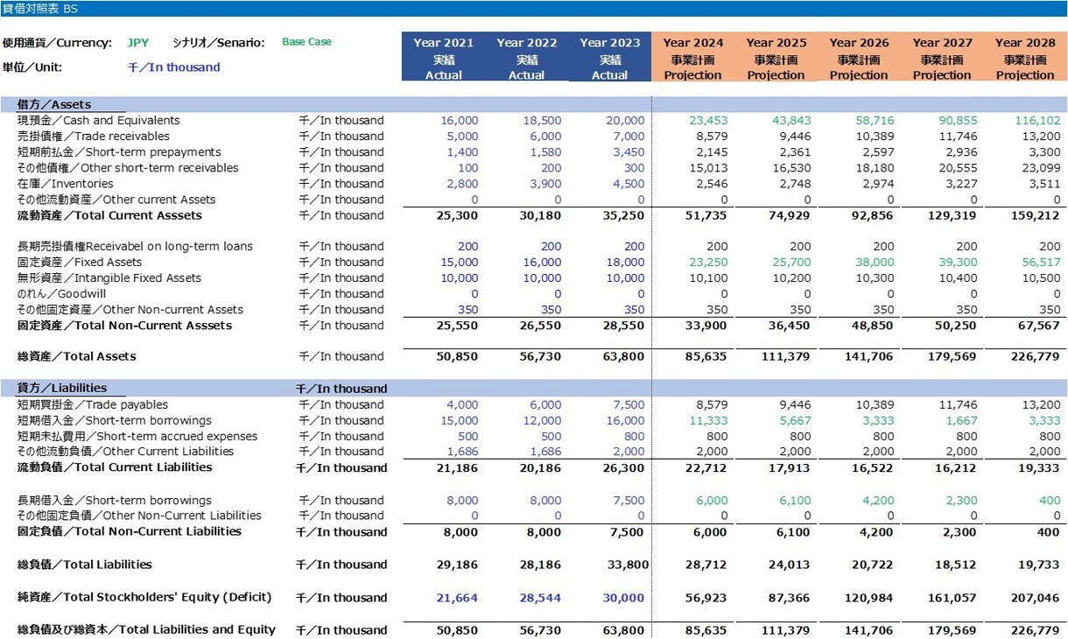Image resolution: width=1068 pixels, height=639 pixels.
Task: Select Fixed Assets 2026 value 38,000
Action: pyautogui.click(x=875, y=262)
